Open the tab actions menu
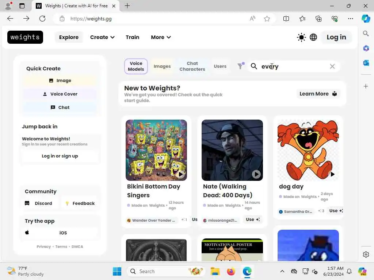Image resolution: width=374 pixels, height=280 pixels. (22, 6)
